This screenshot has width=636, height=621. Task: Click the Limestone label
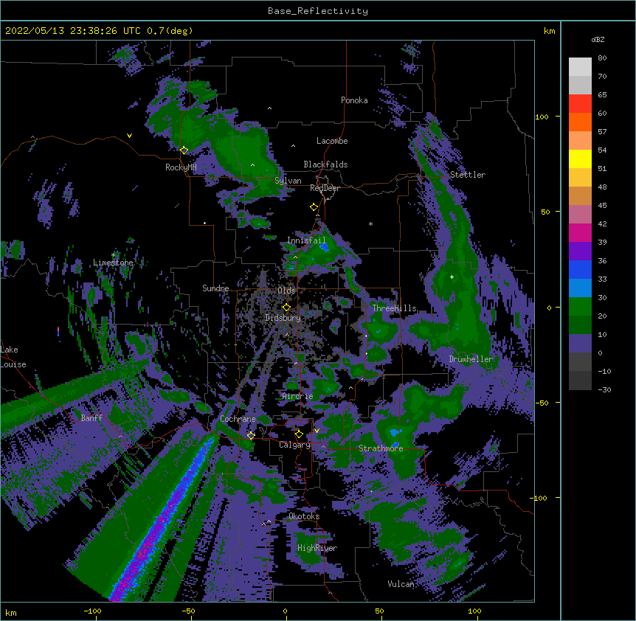(x=113, y=263)
